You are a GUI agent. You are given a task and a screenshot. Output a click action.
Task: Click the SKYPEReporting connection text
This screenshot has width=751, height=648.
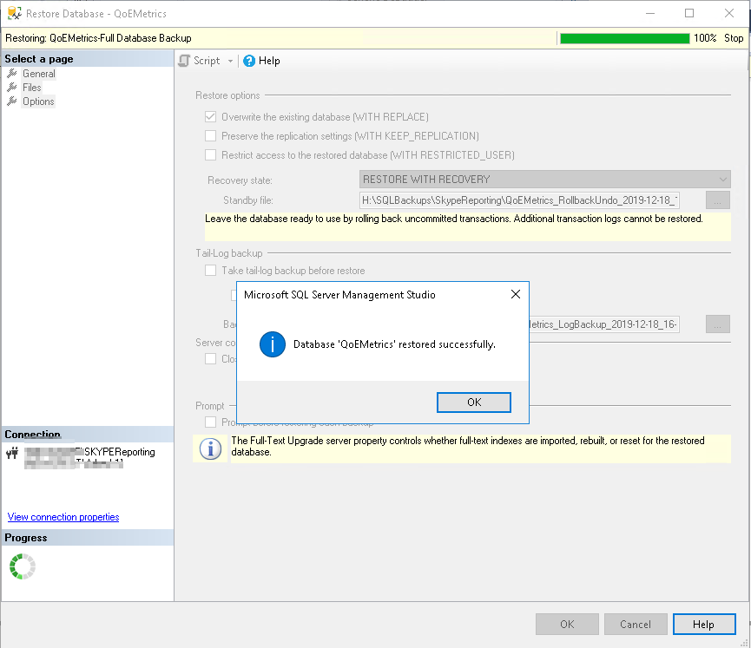pyautogui.click(x=120, y=452)
